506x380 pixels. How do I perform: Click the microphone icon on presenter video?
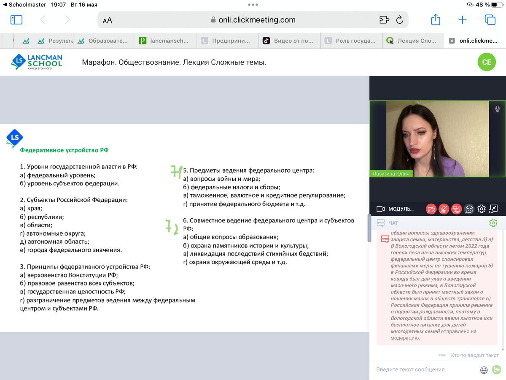pyautogui.click(x=497, y=109)
